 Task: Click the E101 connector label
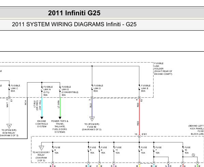144,134
